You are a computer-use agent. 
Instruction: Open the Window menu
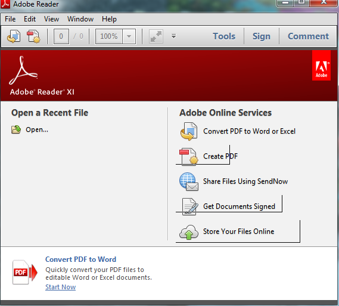tap(80, 19)
